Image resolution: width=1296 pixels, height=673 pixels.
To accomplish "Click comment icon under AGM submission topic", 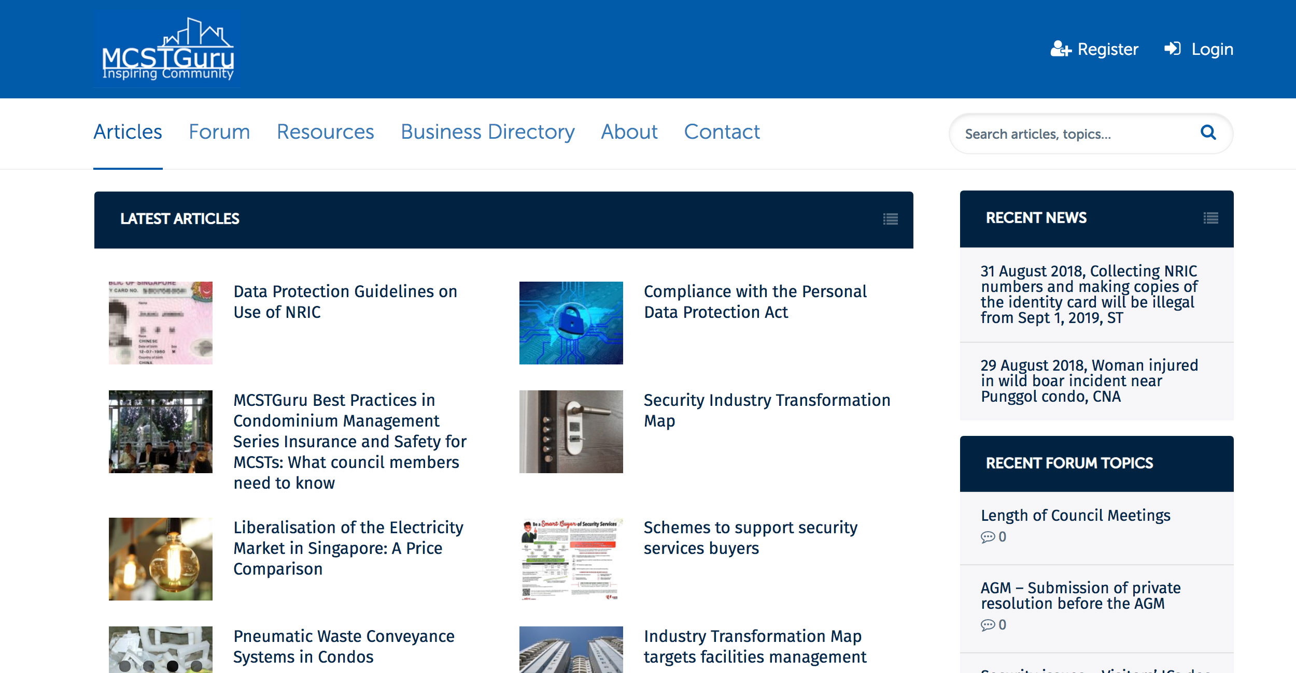I will (x=988, y=625).
